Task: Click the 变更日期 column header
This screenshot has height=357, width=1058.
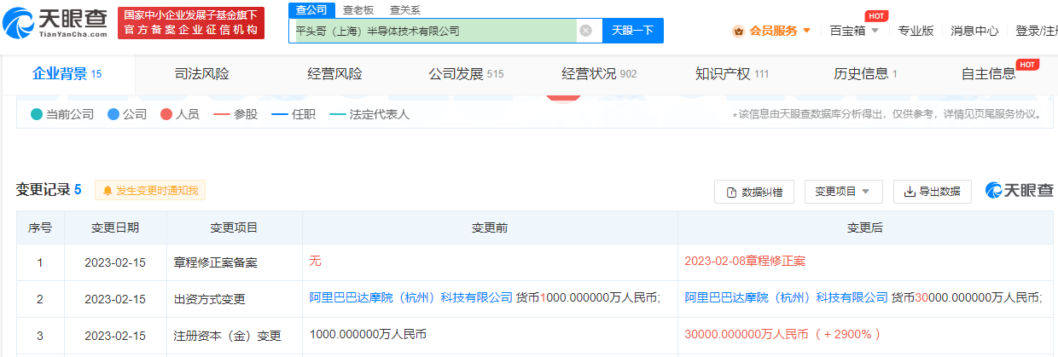Action: click(x=115, y=227)
